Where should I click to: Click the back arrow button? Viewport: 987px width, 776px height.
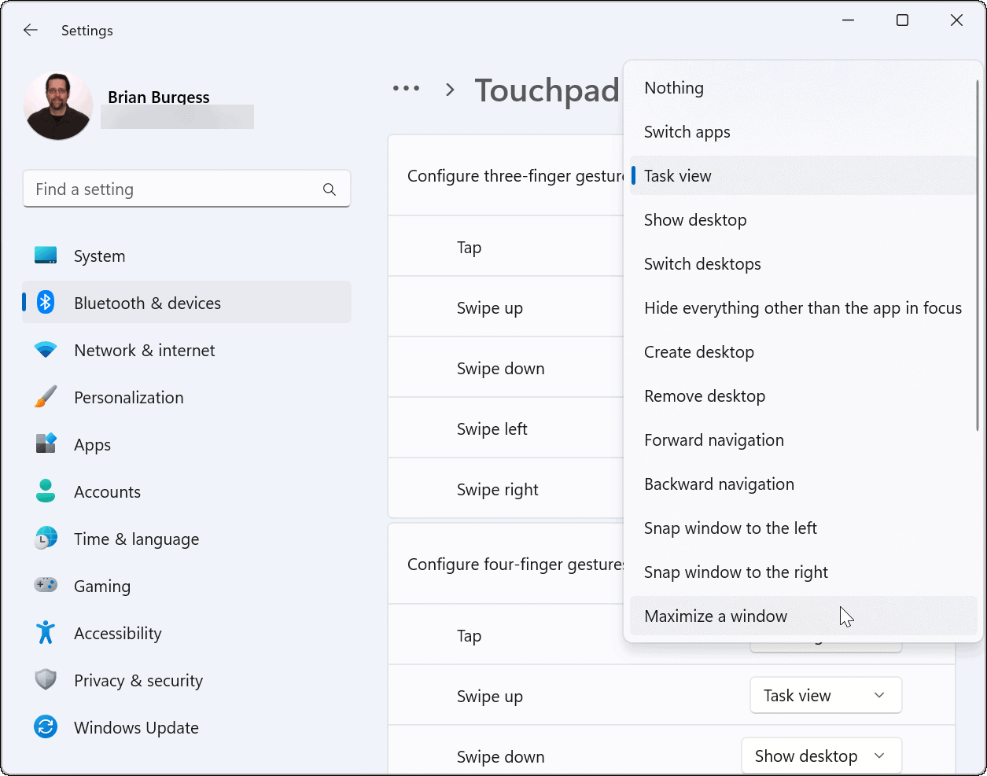30,30
